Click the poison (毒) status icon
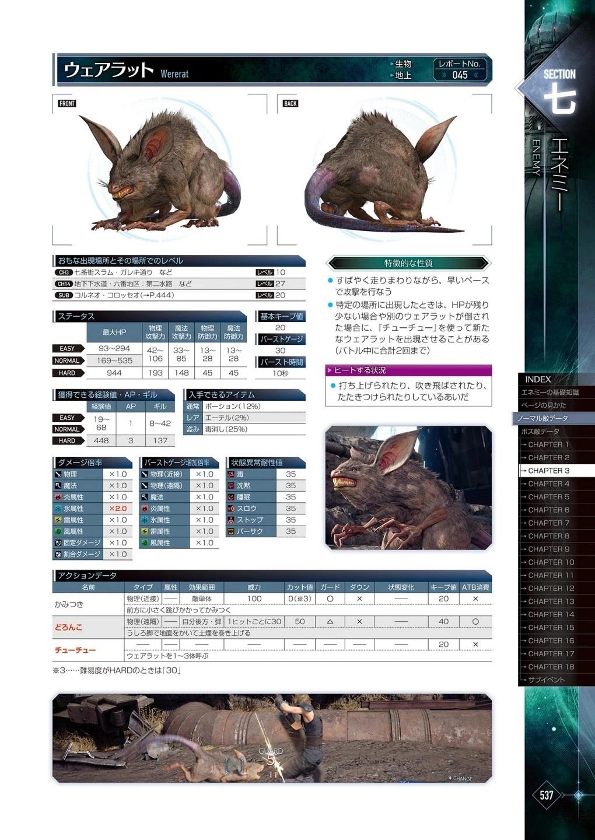This screenshot has height=840, width=595. (231, 474)
